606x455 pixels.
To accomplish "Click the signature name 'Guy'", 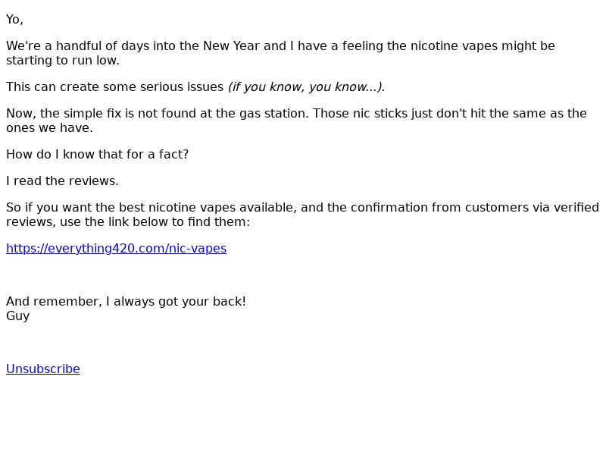I will pos(17,316).
